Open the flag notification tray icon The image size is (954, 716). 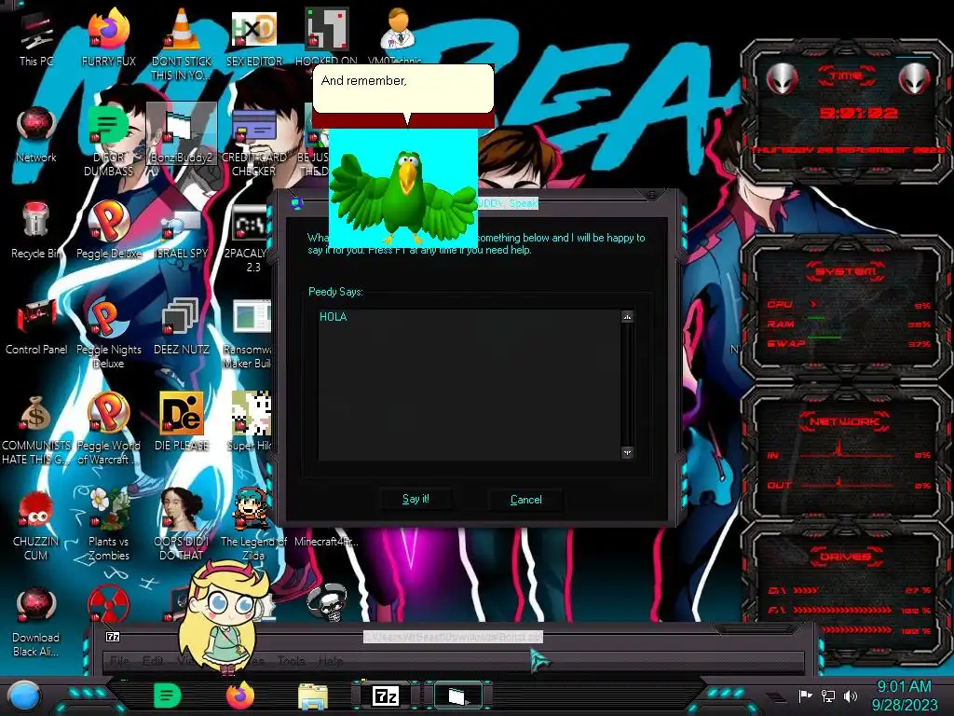805,695
